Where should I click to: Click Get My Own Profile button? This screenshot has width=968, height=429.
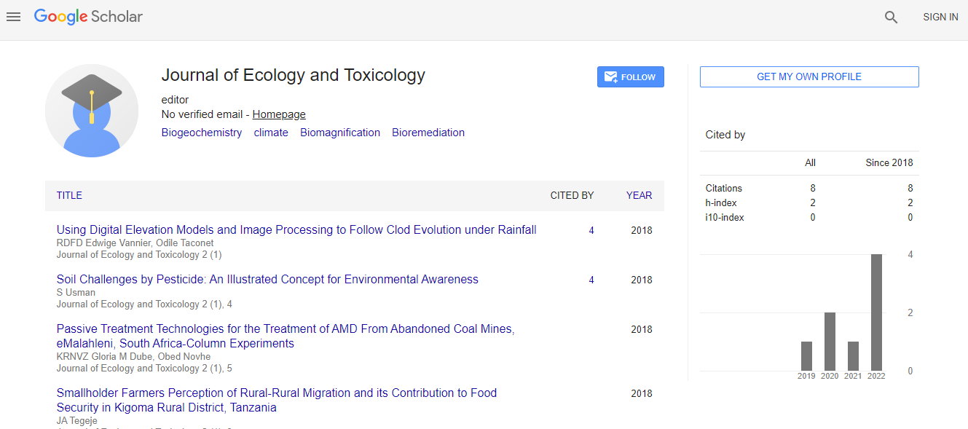[x=808, y=76]
